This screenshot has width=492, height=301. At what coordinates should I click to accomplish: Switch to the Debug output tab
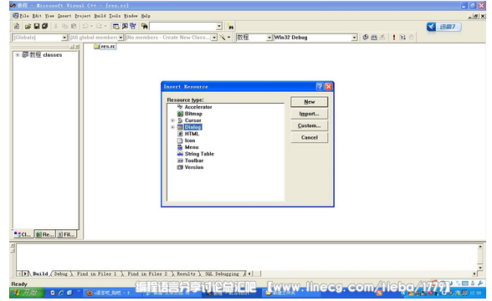(x=61, y=273)
